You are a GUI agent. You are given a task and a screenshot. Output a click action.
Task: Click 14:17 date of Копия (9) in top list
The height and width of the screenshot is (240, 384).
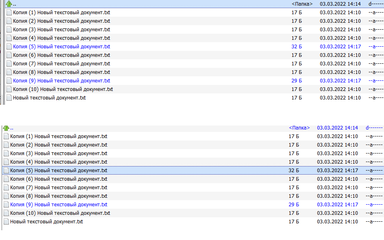pos(340,81)
